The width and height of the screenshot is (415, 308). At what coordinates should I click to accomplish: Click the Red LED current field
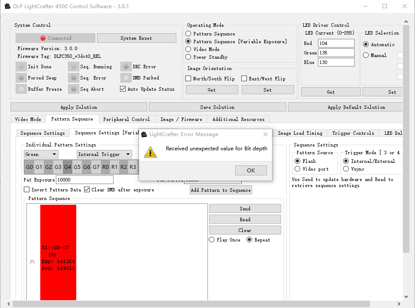click(x=336, y=43)
